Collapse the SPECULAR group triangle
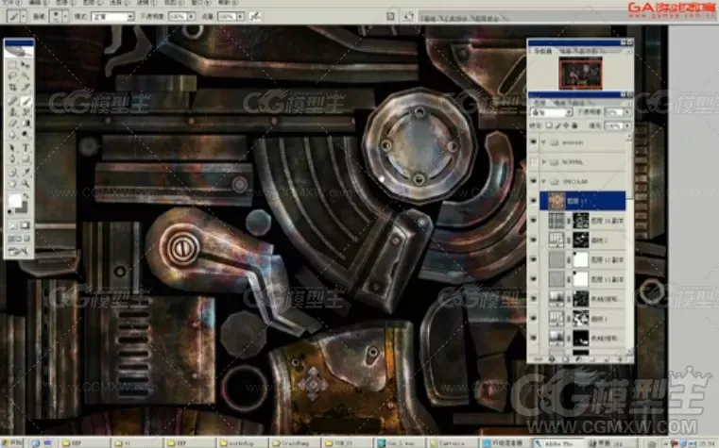 (x=544, y=182)
